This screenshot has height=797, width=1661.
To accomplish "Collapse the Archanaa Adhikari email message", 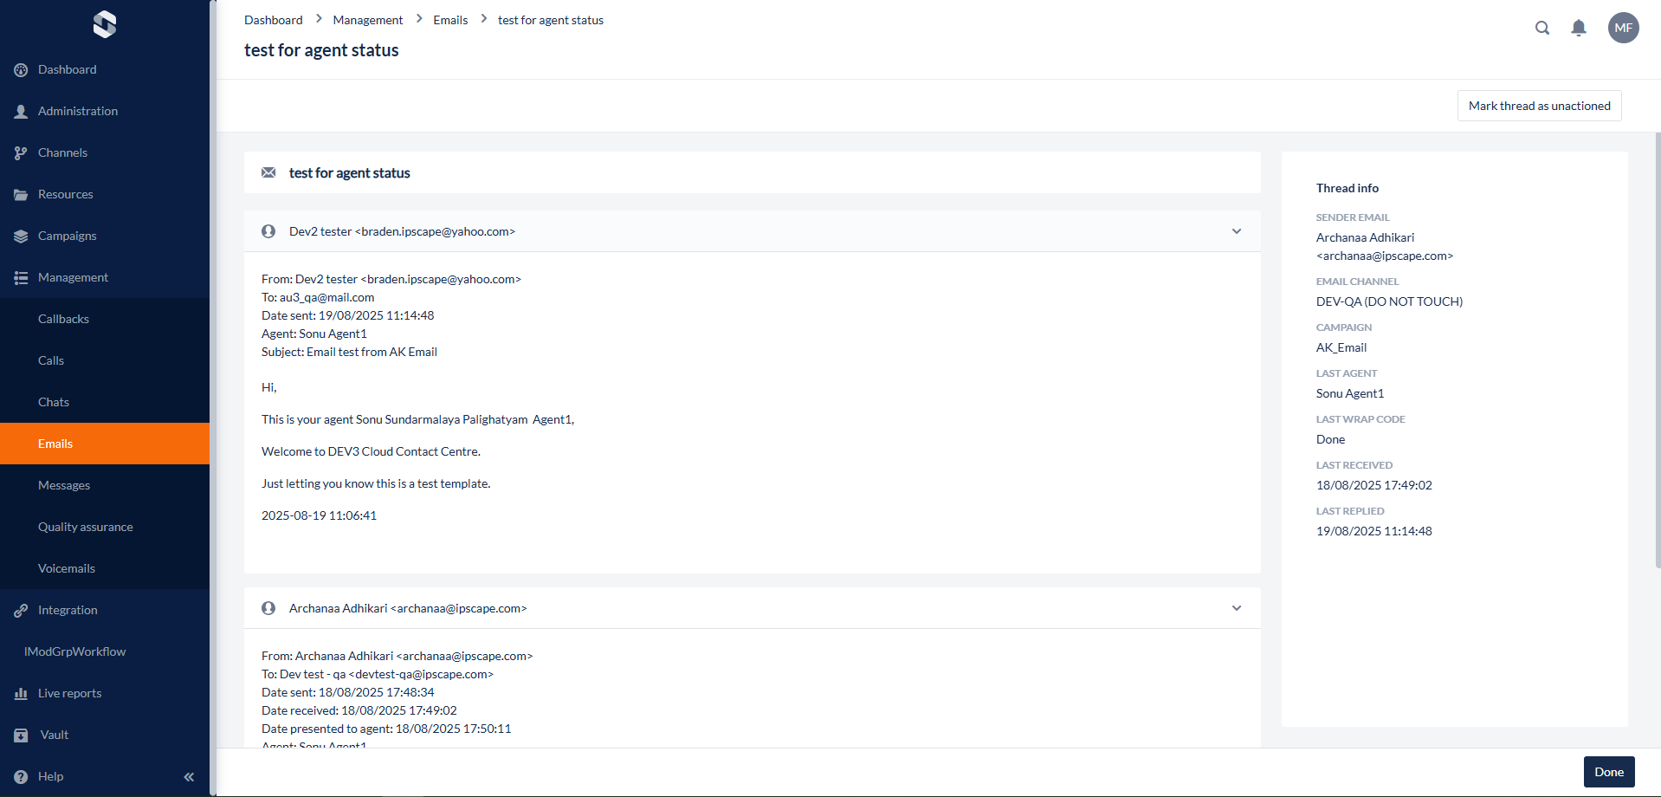I will pos(1236,608).
